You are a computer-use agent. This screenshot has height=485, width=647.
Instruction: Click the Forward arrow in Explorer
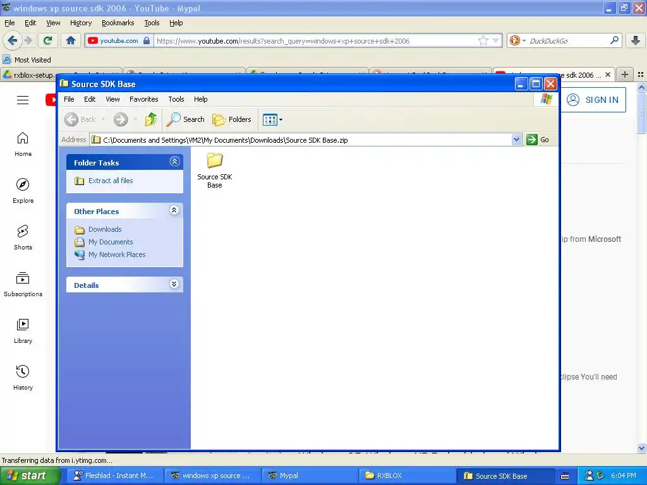121,119
